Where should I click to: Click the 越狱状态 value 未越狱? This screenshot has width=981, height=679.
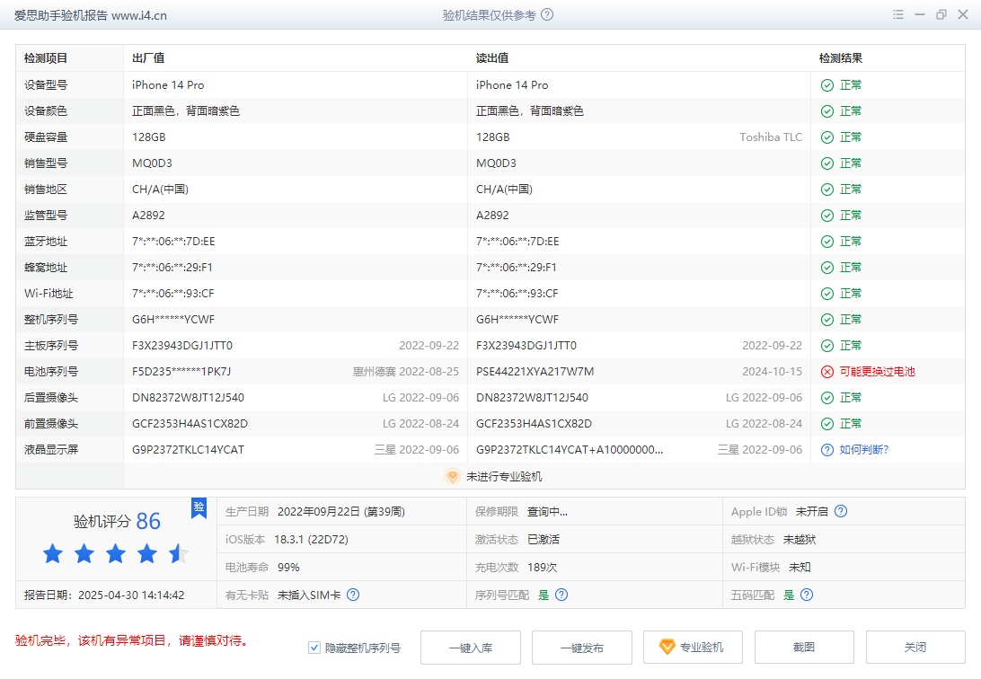pyautogui.click(x=800, y=540)
